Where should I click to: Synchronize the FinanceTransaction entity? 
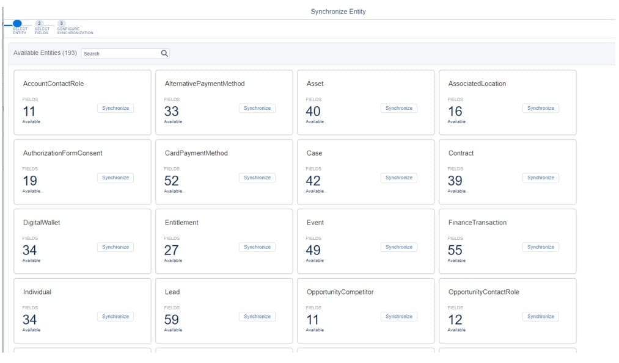[x=541, y=247]
